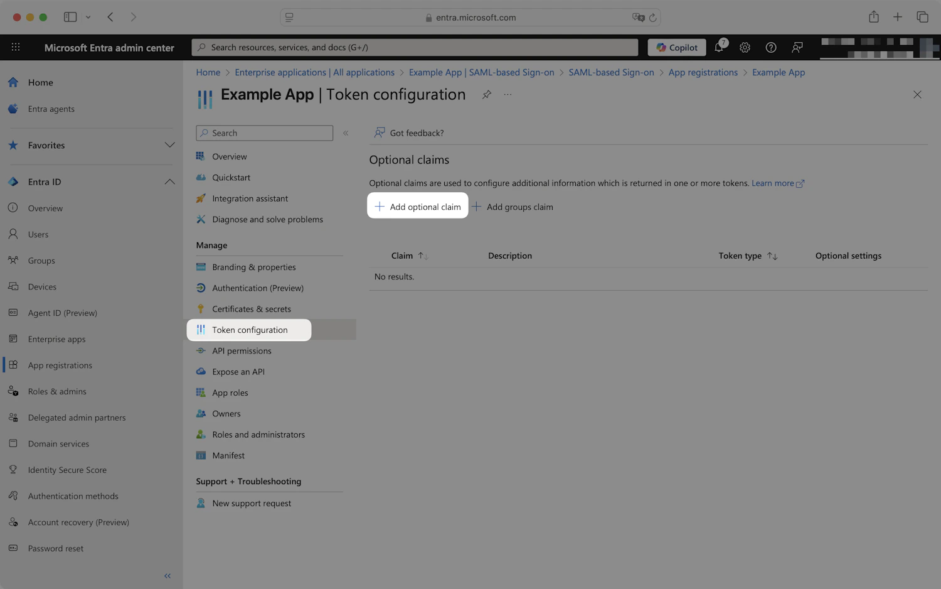Open Manifest in the Manage menu
The width and height of the screenshot is (941, 589).
click(228, 455)
